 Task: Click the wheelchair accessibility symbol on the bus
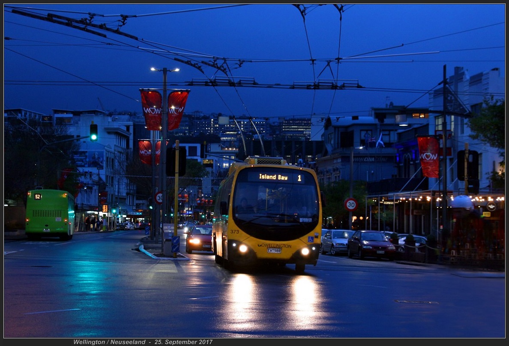click(x=310, y=240)
